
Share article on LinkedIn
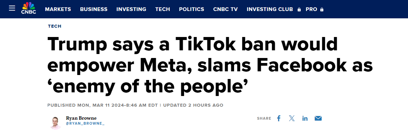point(305,118)
